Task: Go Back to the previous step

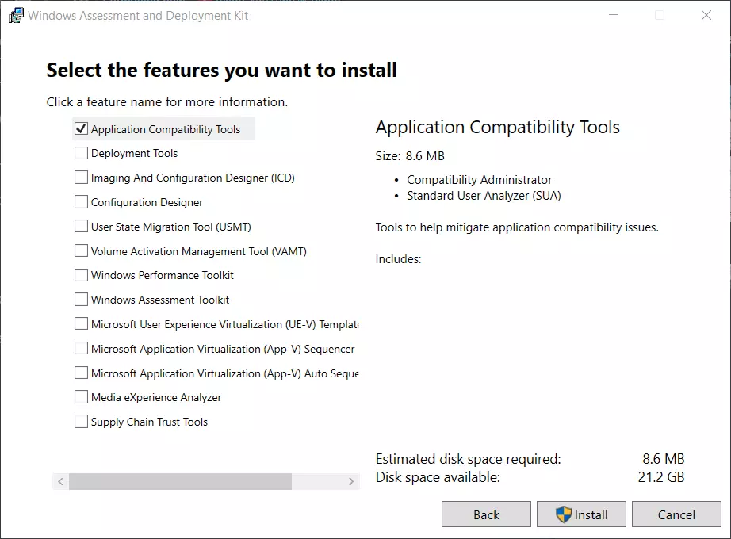Action: tap(486, 514)
